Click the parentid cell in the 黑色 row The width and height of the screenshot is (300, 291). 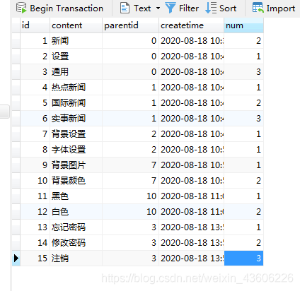[130, 196]
